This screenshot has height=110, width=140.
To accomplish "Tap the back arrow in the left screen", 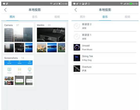I will coord(6,10).
